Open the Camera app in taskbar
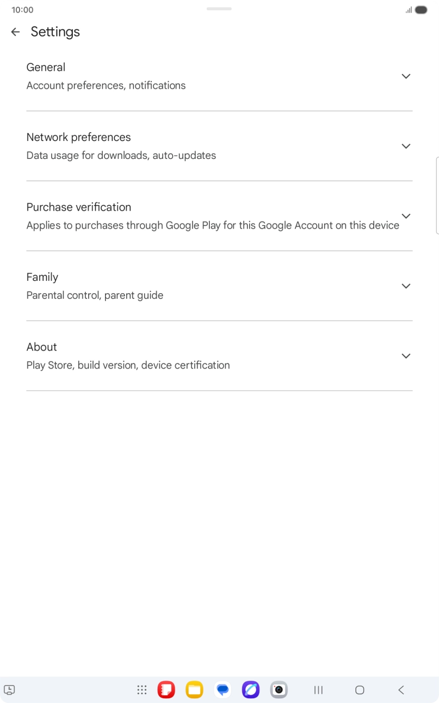 (x=279, y=690)
